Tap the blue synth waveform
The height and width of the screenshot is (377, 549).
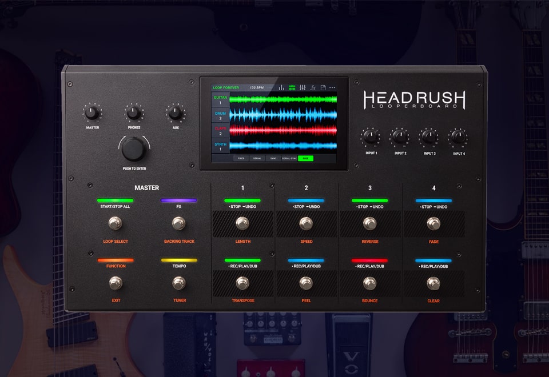283,146
